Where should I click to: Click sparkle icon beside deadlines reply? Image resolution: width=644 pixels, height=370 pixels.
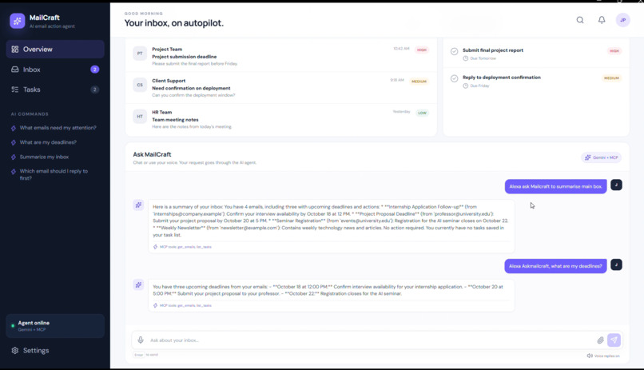click(138, 284)
